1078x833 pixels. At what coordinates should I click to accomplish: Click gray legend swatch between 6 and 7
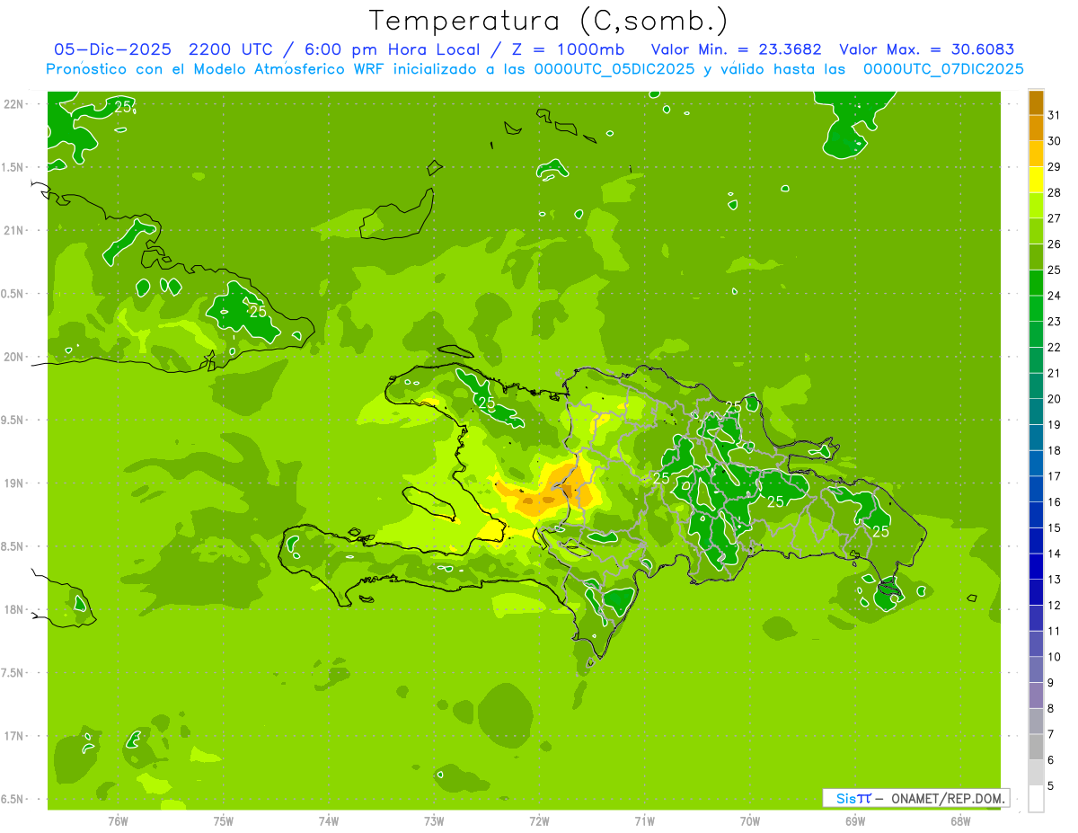point(1036,747)
